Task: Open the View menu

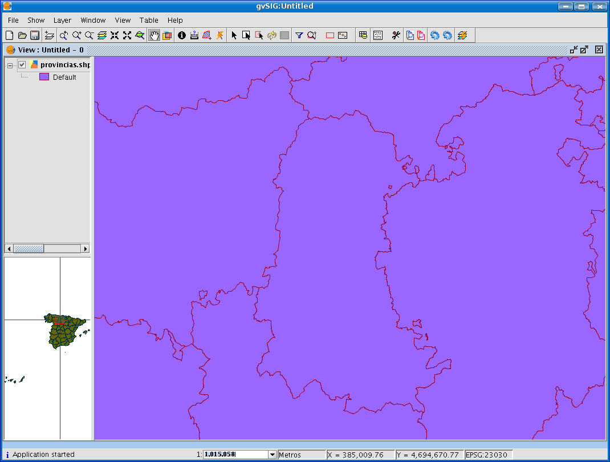Action: (x=123, y=20)
